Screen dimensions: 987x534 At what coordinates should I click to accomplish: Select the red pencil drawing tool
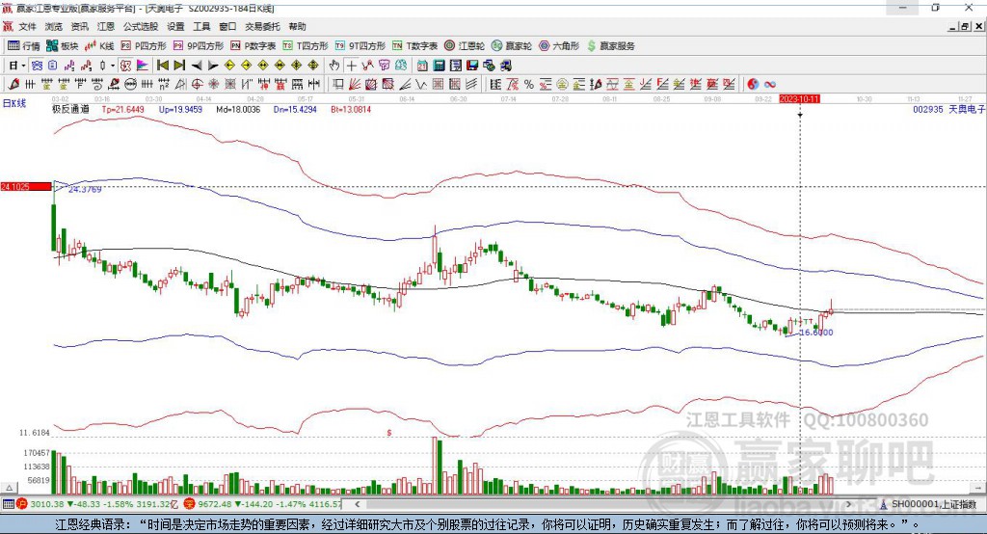[13, 85]
